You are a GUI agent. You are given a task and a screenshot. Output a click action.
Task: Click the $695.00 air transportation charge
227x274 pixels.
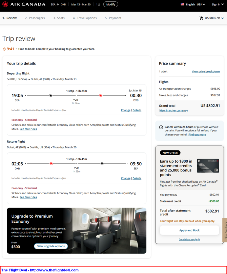pos(215,89)
